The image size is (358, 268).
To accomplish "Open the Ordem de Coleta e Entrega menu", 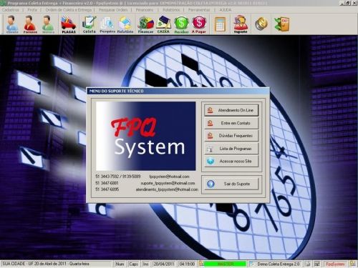I will point(69,10).
